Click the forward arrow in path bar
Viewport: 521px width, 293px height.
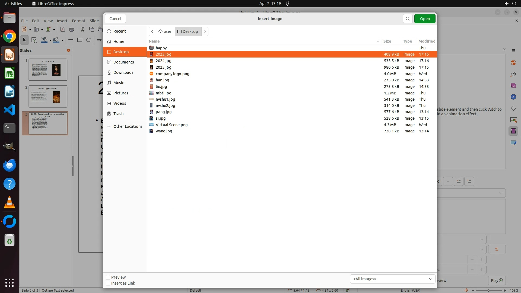[205, 31]
